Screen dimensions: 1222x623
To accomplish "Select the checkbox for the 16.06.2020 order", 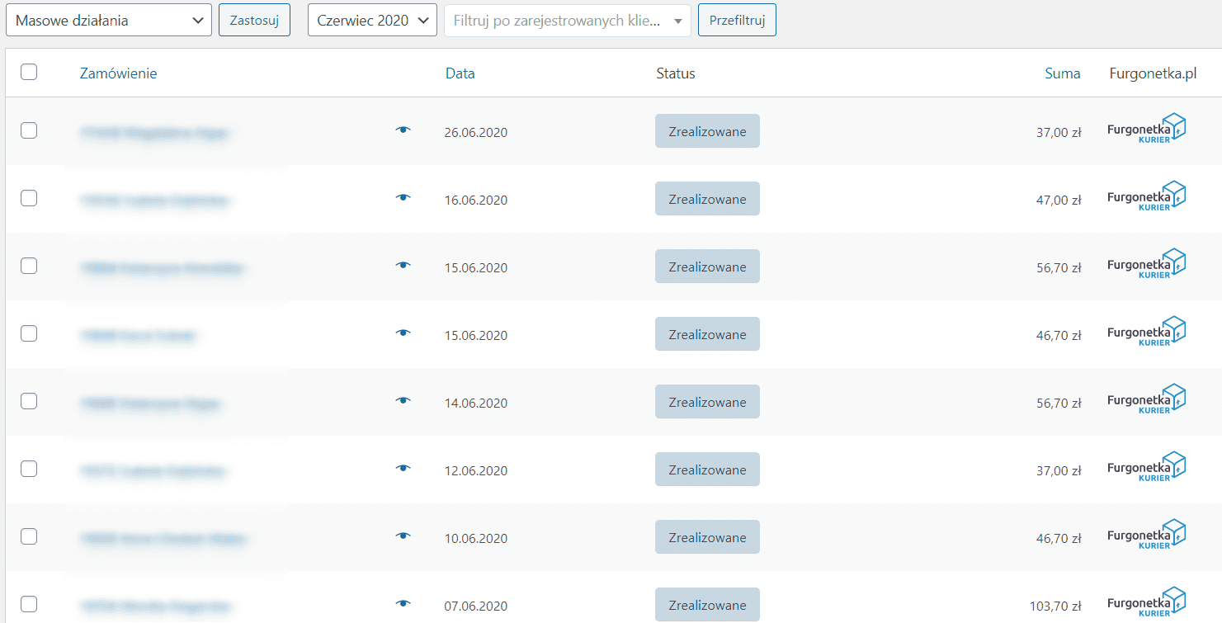I will (x=29, y=198).
